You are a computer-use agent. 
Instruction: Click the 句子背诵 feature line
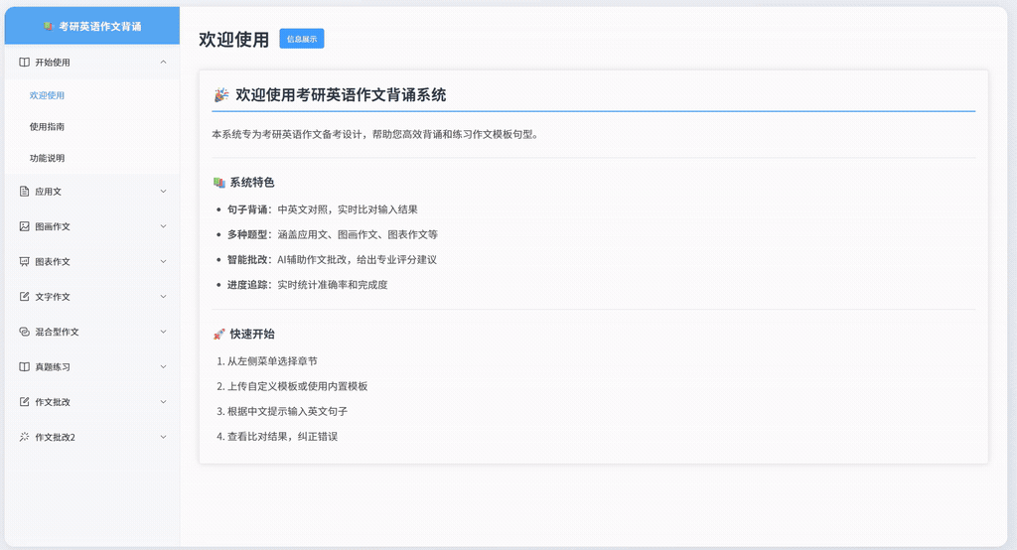(x=323, y=209)
